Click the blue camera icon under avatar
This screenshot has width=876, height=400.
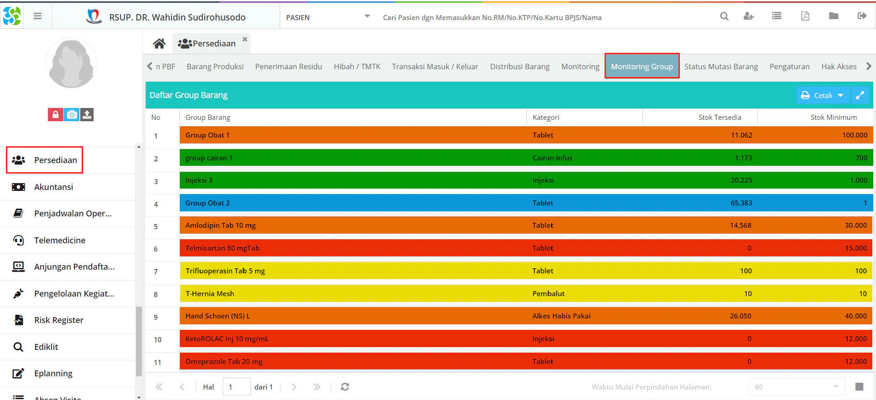click(x=72, y=115)
